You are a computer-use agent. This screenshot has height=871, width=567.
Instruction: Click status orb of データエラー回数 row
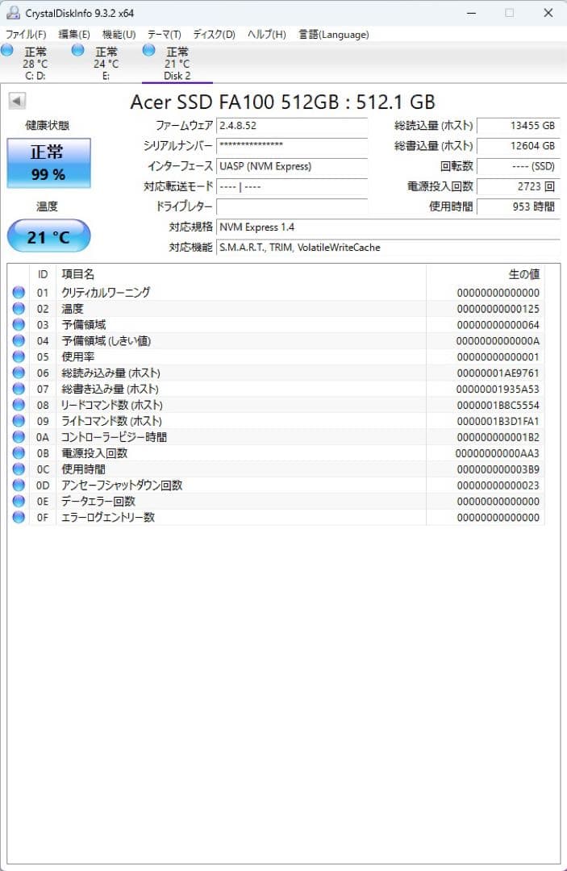(x=19, y=501)
